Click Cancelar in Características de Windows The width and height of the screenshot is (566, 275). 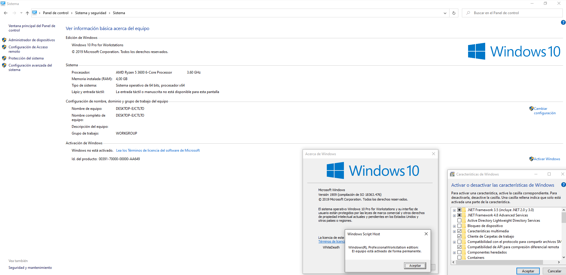click(554, 271)
